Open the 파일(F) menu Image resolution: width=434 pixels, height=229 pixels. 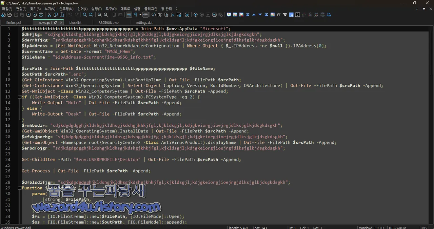point(7,9)
